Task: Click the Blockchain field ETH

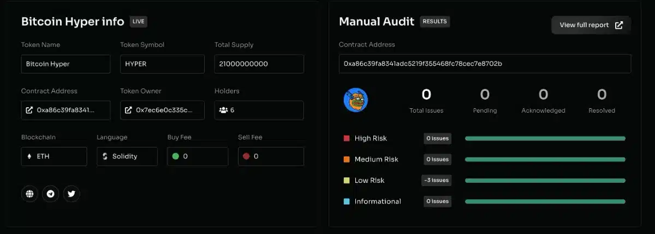Action: pos(54,156)
